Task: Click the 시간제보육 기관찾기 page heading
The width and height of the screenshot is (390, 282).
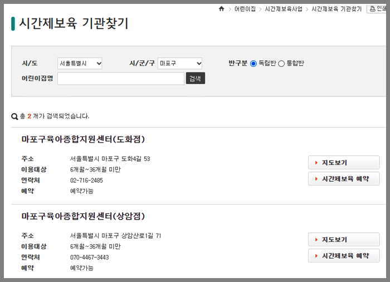Action: [74, 23]
